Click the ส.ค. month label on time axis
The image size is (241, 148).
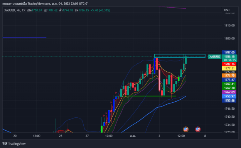133,136
